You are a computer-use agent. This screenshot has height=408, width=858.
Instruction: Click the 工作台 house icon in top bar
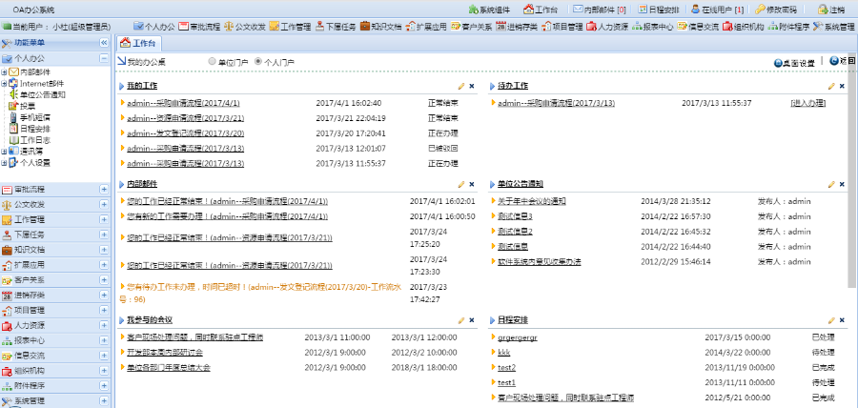(528, 10)
